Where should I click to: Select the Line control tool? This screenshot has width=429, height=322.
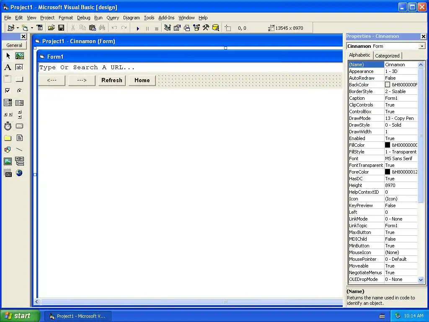coord(19,150)
